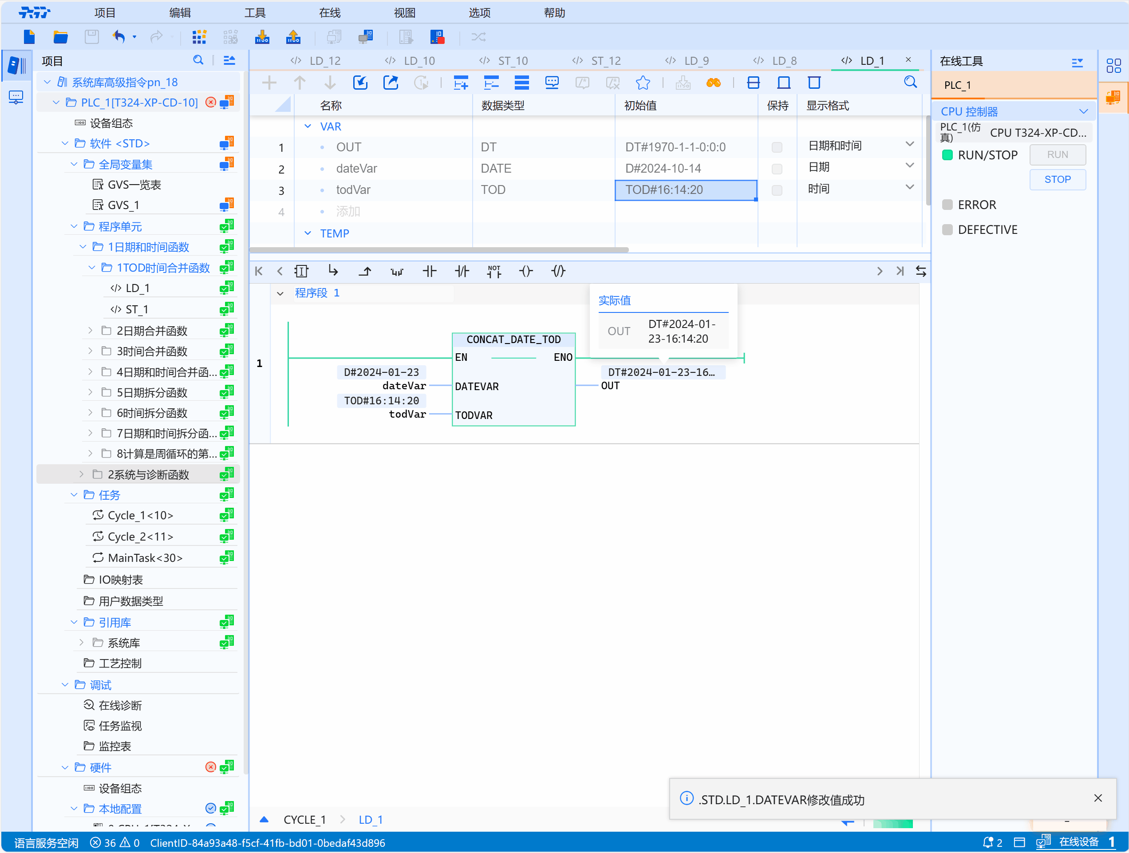
Task: Open the find tool with binoculars icon
Action: tap(714, 83)
